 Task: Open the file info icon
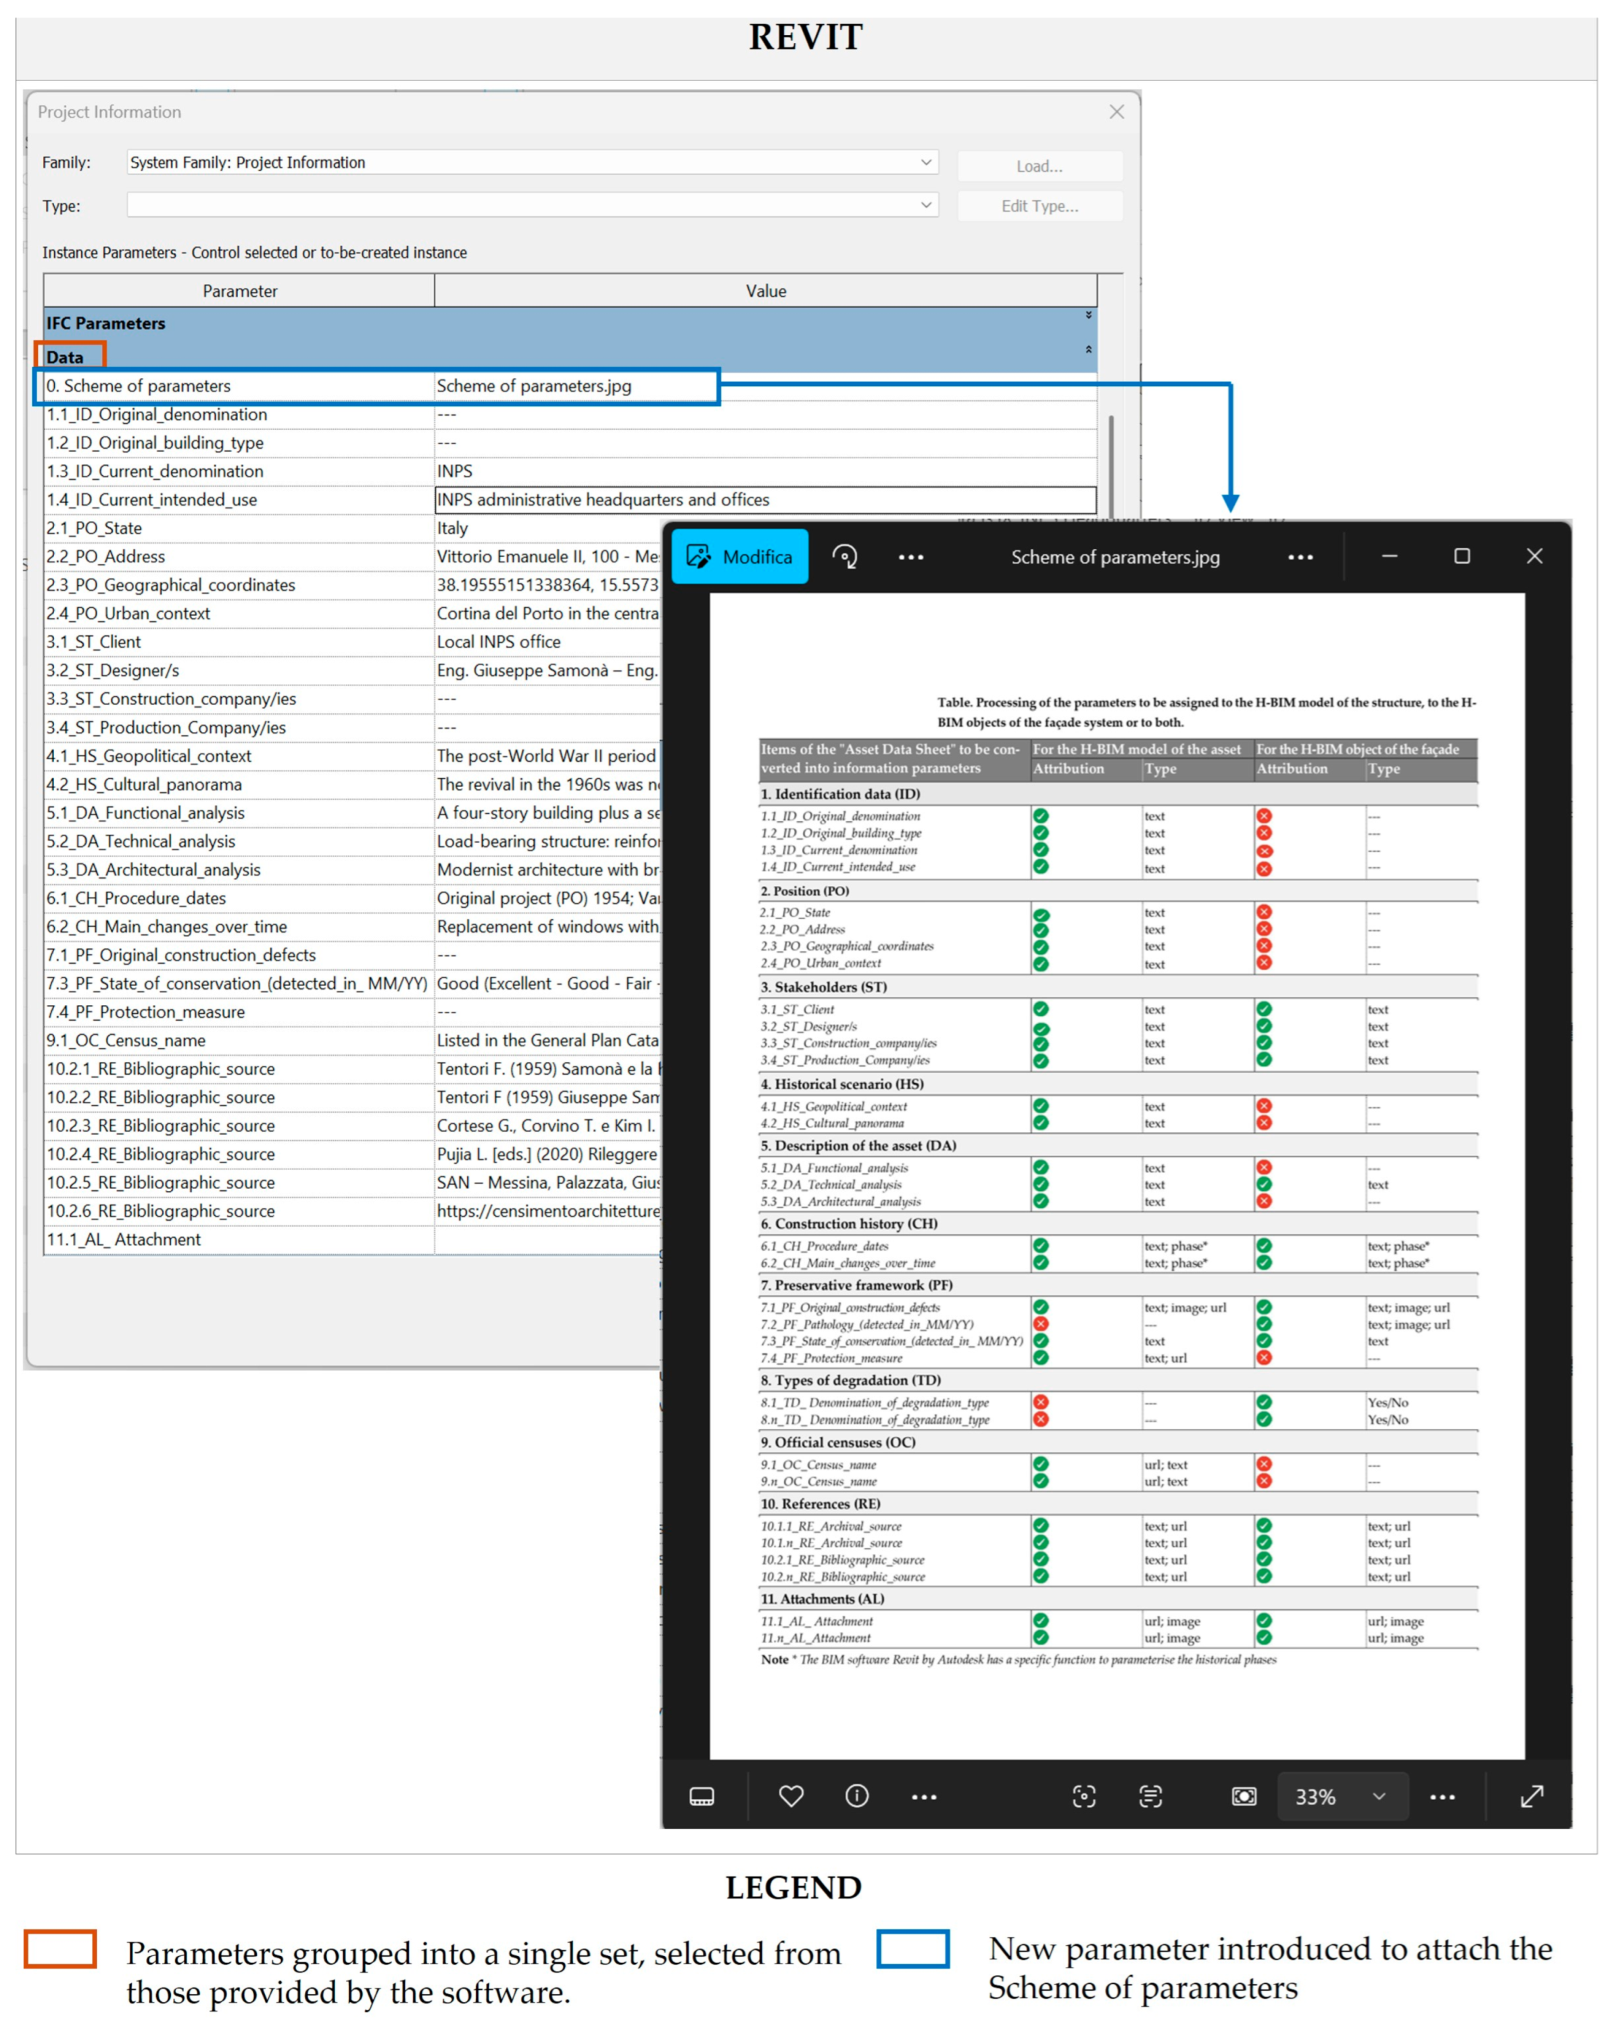click(x=857, y=1796)
